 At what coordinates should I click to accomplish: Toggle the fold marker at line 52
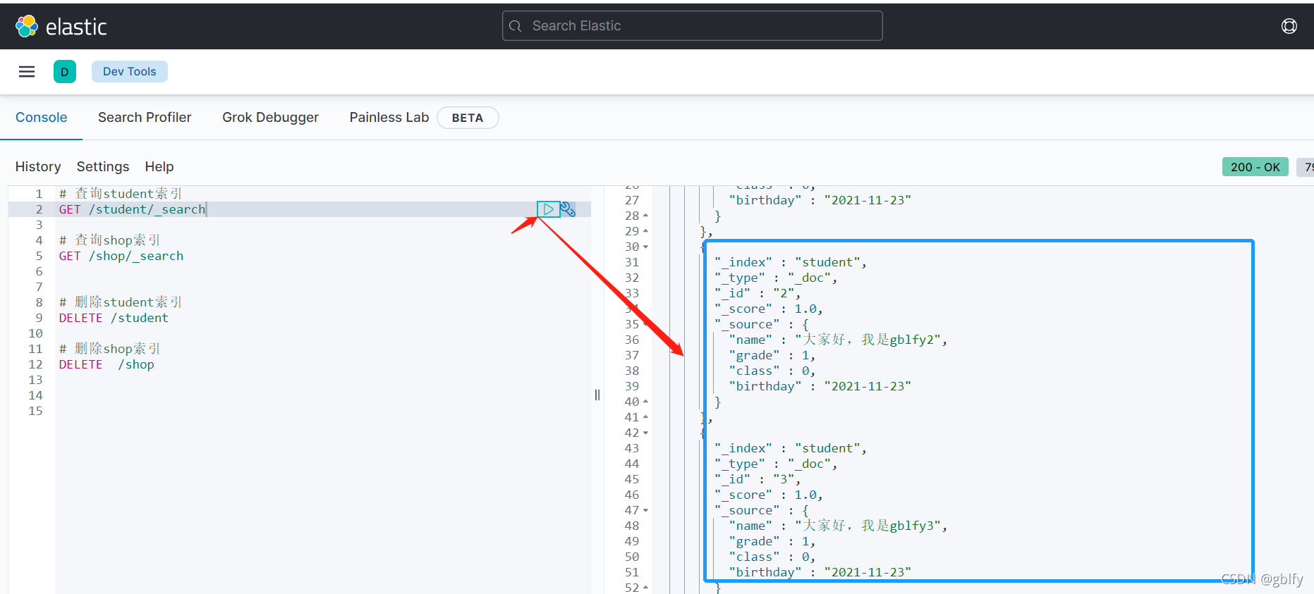[x=645, y=587]
